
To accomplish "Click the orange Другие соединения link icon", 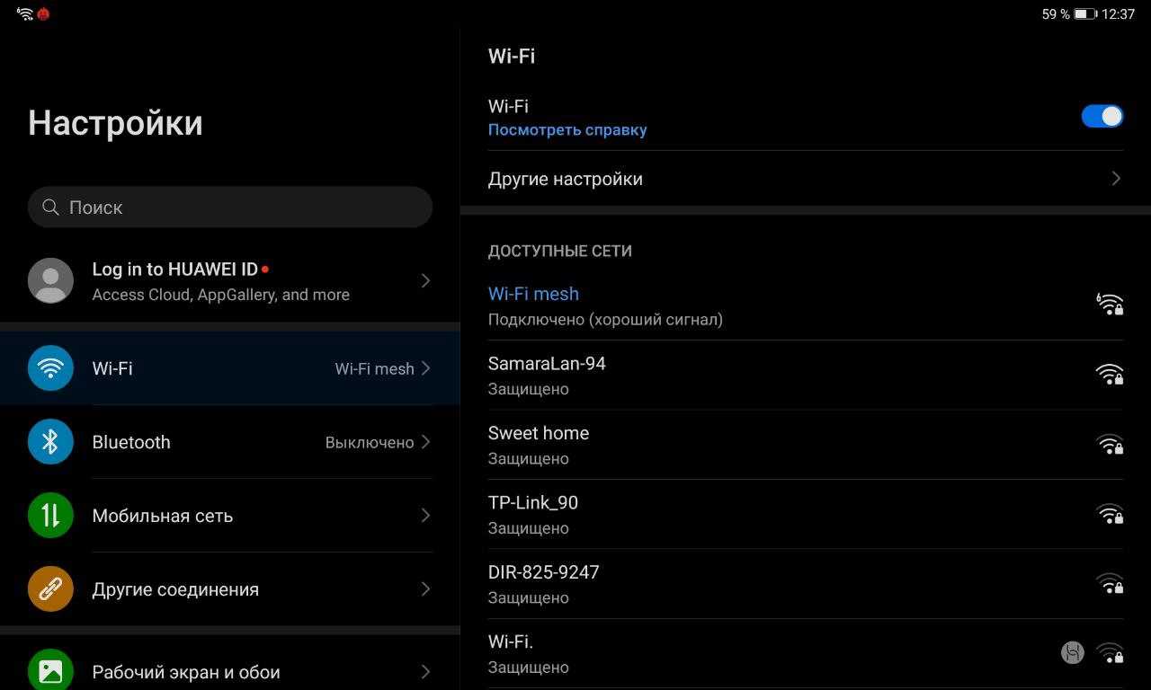I will tap(50, 589).
